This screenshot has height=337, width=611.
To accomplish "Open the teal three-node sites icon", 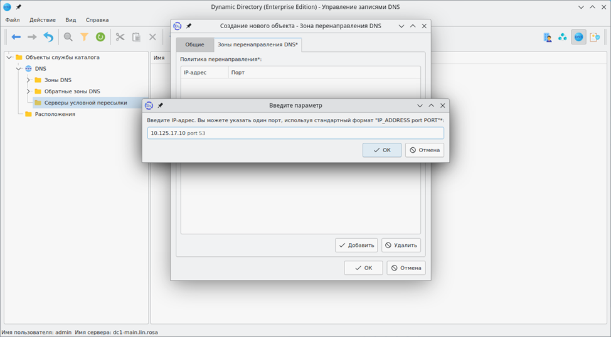I will click(562, 37).
